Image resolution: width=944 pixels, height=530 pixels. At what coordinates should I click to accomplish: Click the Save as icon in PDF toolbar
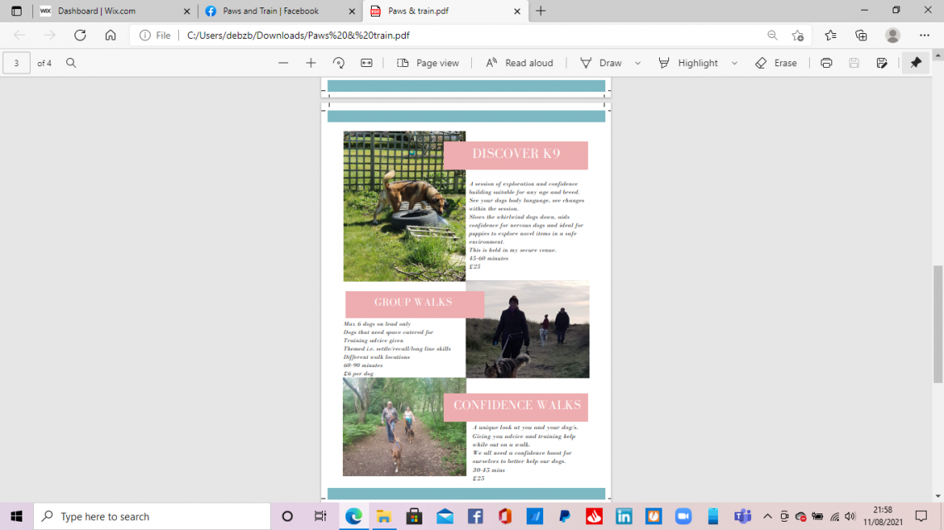click(x=882, y=63)
